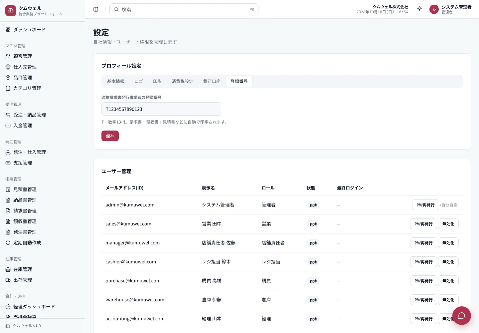Reissue password for warehouse@kumuwel.com

pos(423,300)
